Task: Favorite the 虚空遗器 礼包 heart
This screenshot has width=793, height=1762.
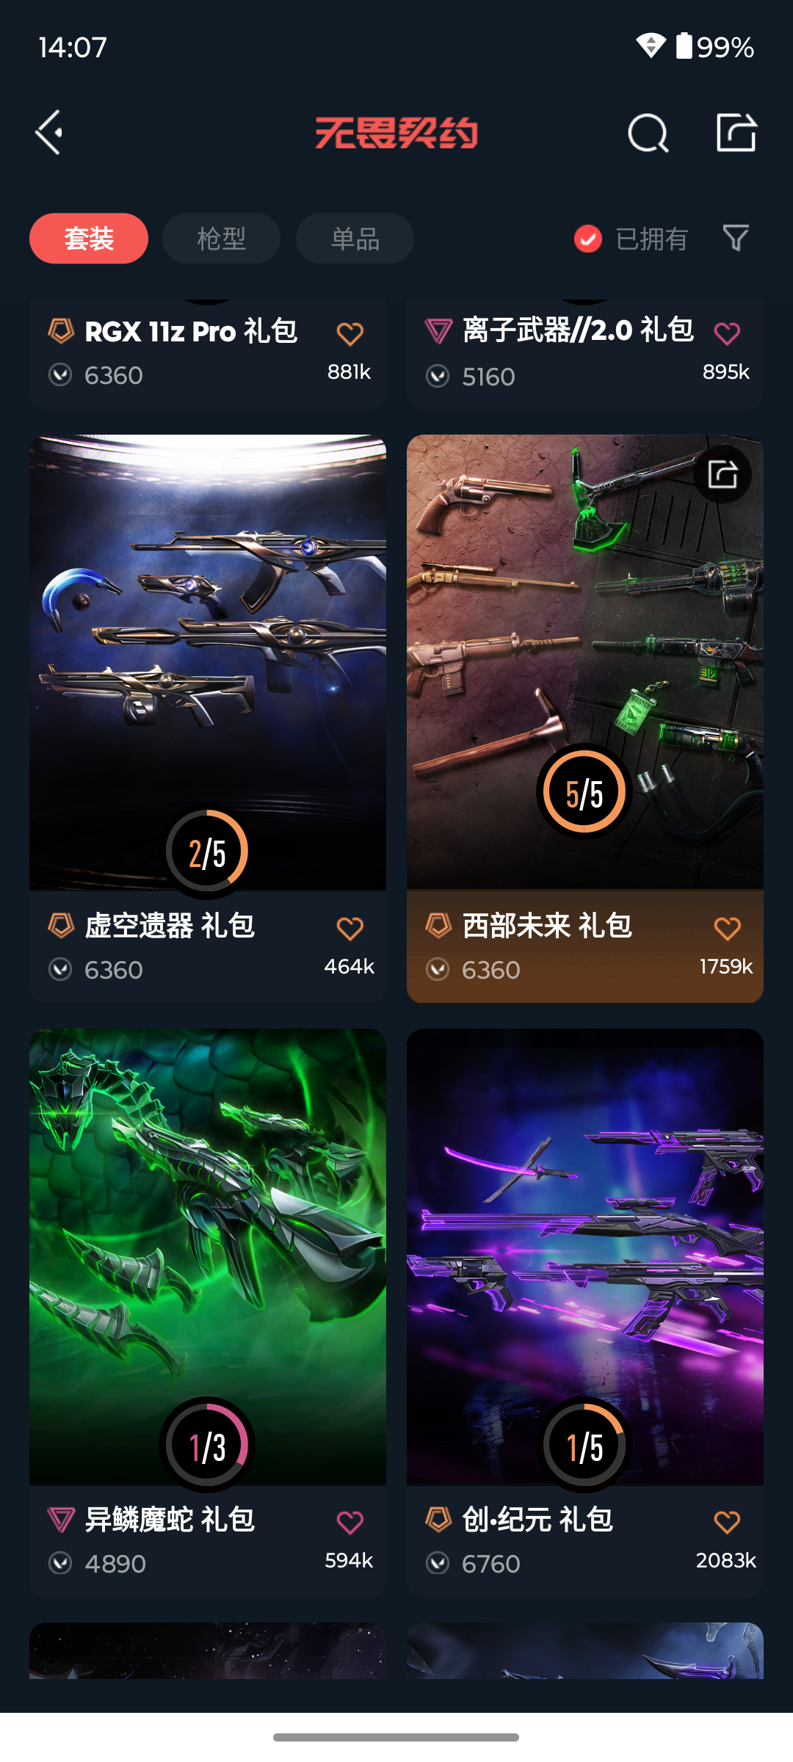Action: (350, 929)
